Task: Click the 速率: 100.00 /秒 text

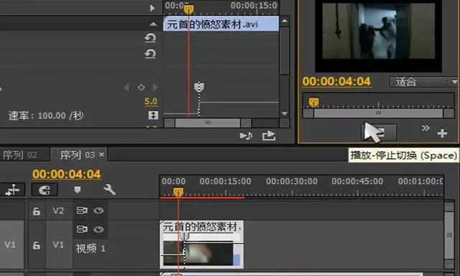Action: [x=46, y=116]
